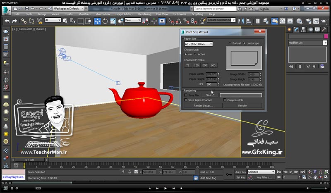Click the Mirror tool icon
The image size is (331, 193).
pyautogui.click(x=241, y=21)
